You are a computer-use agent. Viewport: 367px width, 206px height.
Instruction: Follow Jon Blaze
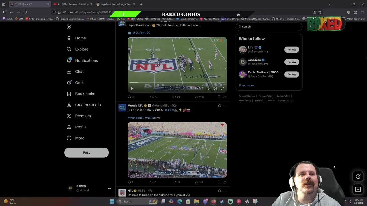pyautogui.click(x=292, y=62)
